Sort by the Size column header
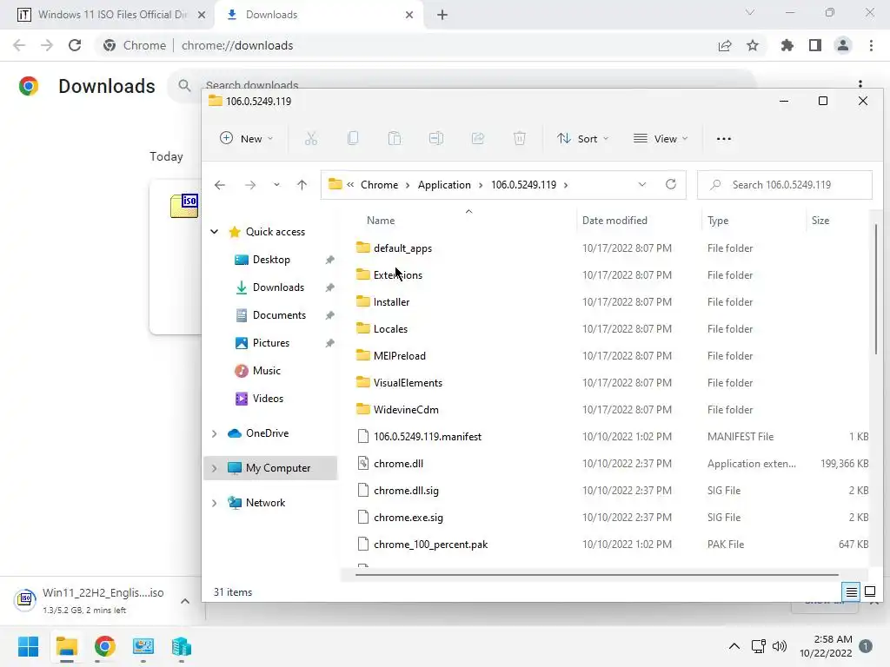Image resolution: width=890 pixels, height=667 pixels. 820,220
